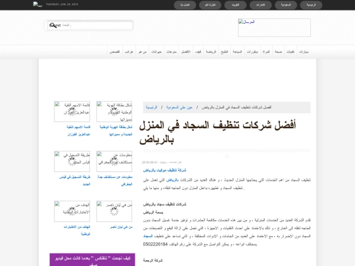
Task: Open the الرياضة menu item
Action: coord(211,52)
